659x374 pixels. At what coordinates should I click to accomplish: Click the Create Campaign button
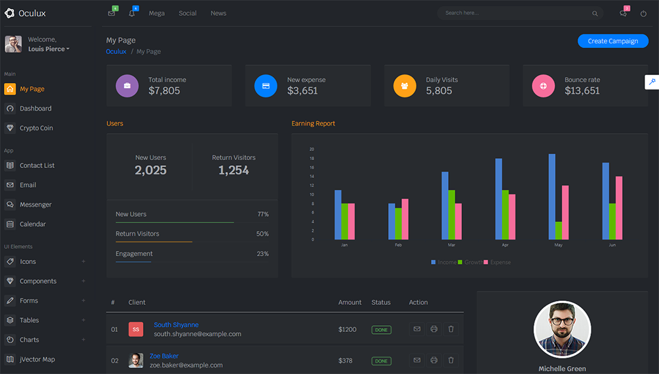click(x=612, y=41)
